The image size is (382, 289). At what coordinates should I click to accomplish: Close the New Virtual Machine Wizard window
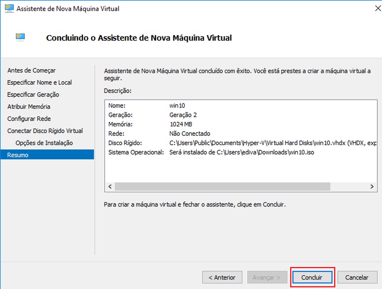click(377, 8)
